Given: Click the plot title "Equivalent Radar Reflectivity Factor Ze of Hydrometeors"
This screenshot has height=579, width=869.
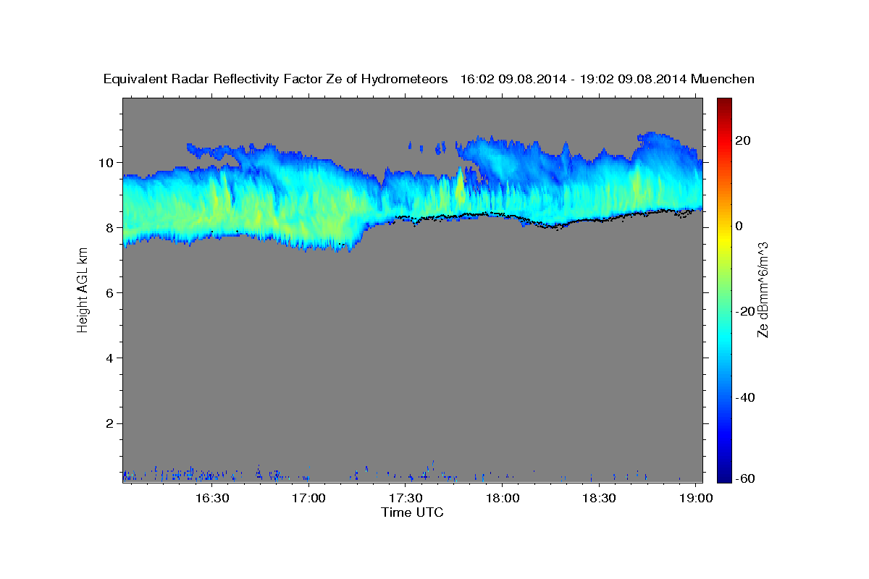Looking at the screenshot, I should pos(275,80).
